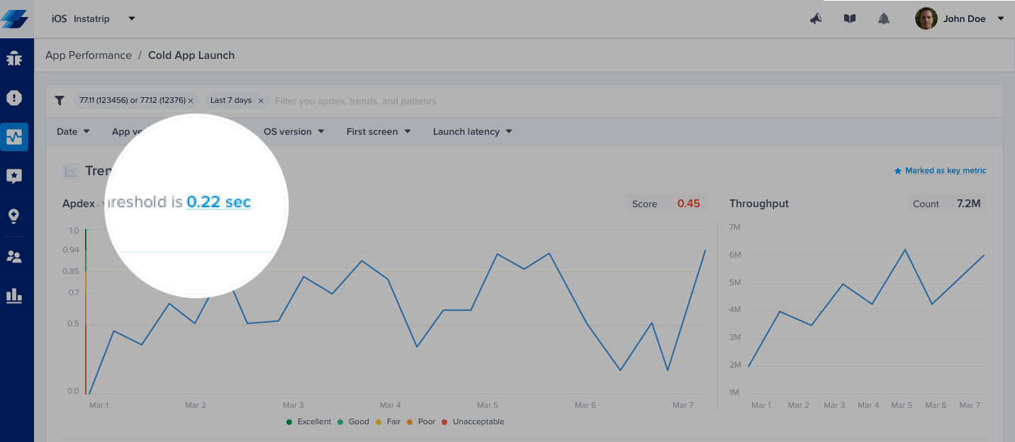Screen dimensions: 1015x442
Task: Click the filter funnel icon
Action: pos(60,101)
